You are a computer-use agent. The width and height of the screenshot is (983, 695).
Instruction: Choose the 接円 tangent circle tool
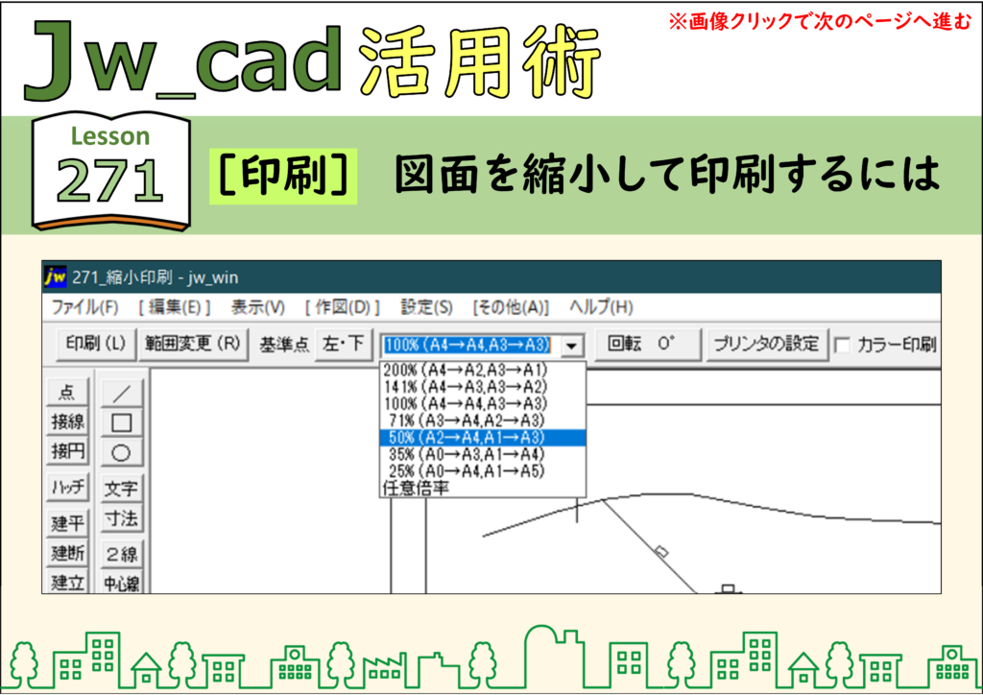click(67, 450)
